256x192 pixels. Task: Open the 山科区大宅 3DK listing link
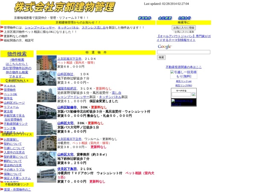(65, 123)
